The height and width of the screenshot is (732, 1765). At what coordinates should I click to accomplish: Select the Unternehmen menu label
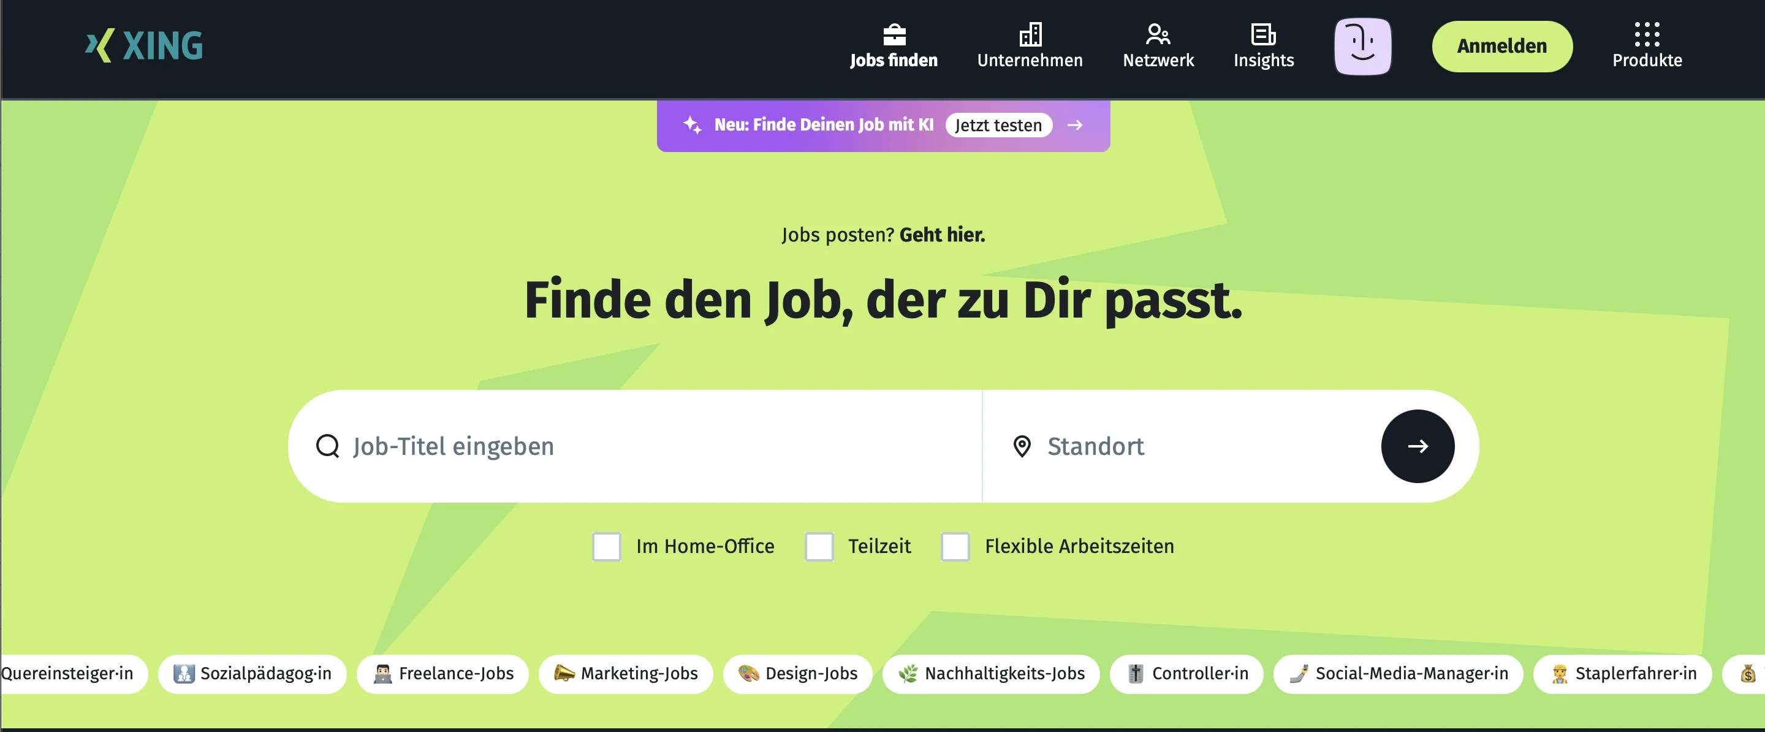[x=1030, y=60]
